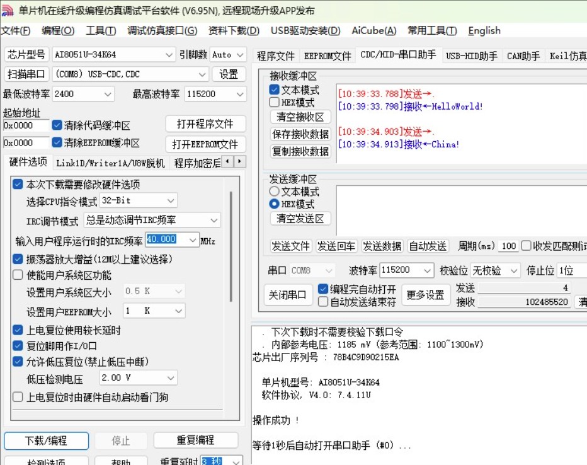Toggle 编程完自动打开 checkbox
This screenshot has width=587, height=465.
(x=322, y=289)
